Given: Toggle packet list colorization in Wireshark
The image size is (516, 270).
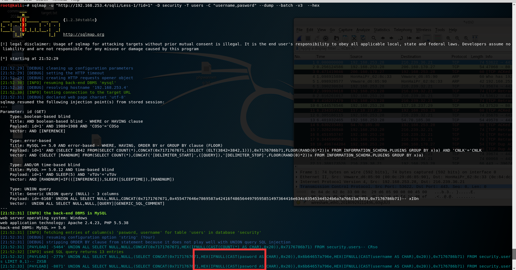Looking at the screenshot, I should [438, 38].
